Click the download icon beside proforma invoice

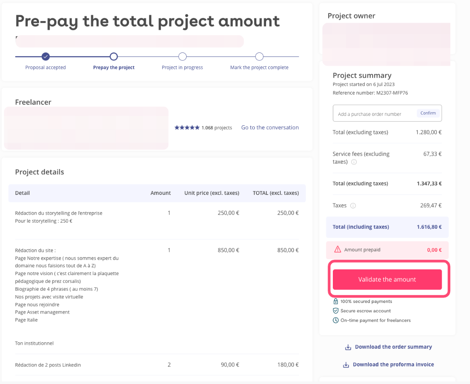346,365
